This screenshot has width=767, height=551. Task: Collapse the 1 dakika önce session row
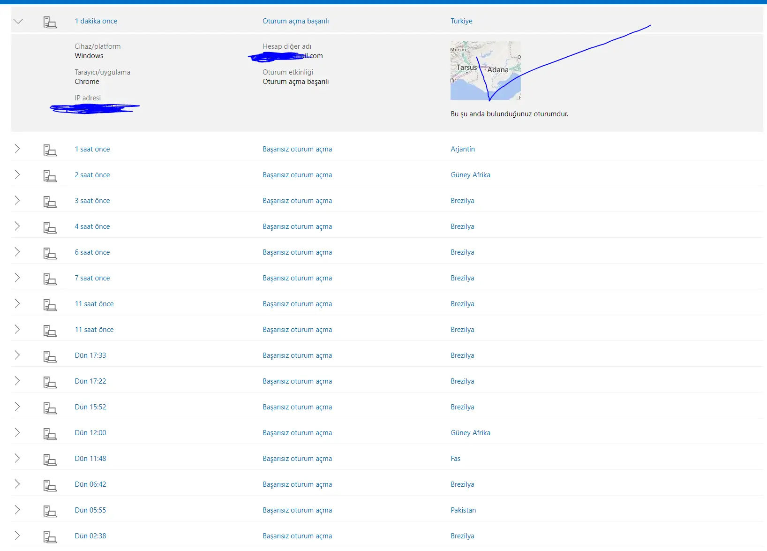[18, 21]
